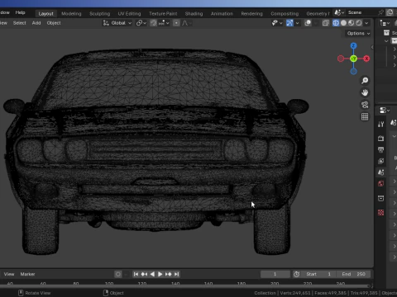This screenshot has width=397, height=297.
Task: Switch to the Modeling workspace tab
Action: (71, 13)
